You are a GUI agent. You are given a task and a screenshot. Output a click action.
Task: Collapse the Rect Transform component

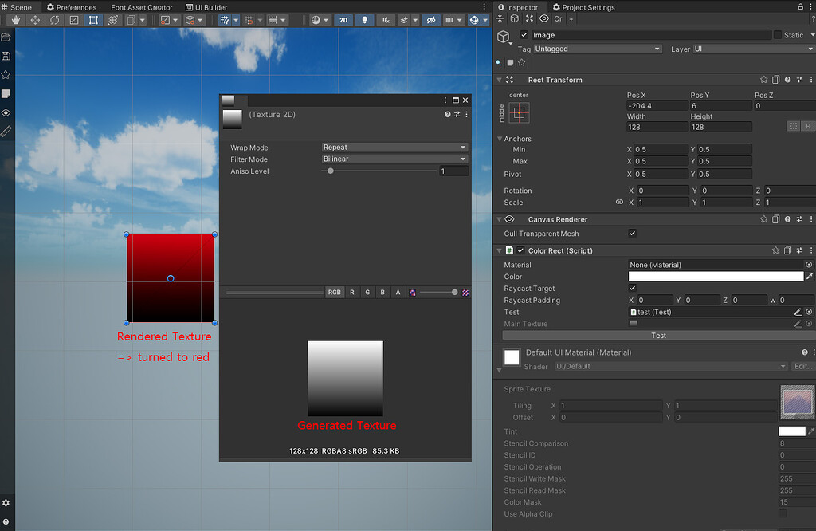click(x=499, y=80)
